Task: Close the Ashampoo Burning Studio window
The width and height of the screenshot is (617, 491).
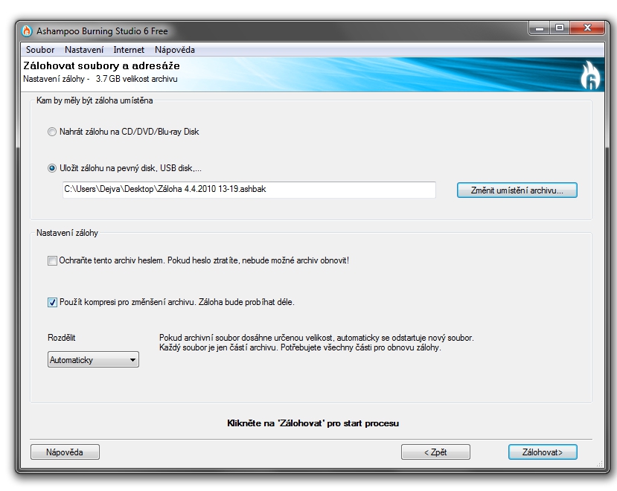Action: [x=587, y=28]
